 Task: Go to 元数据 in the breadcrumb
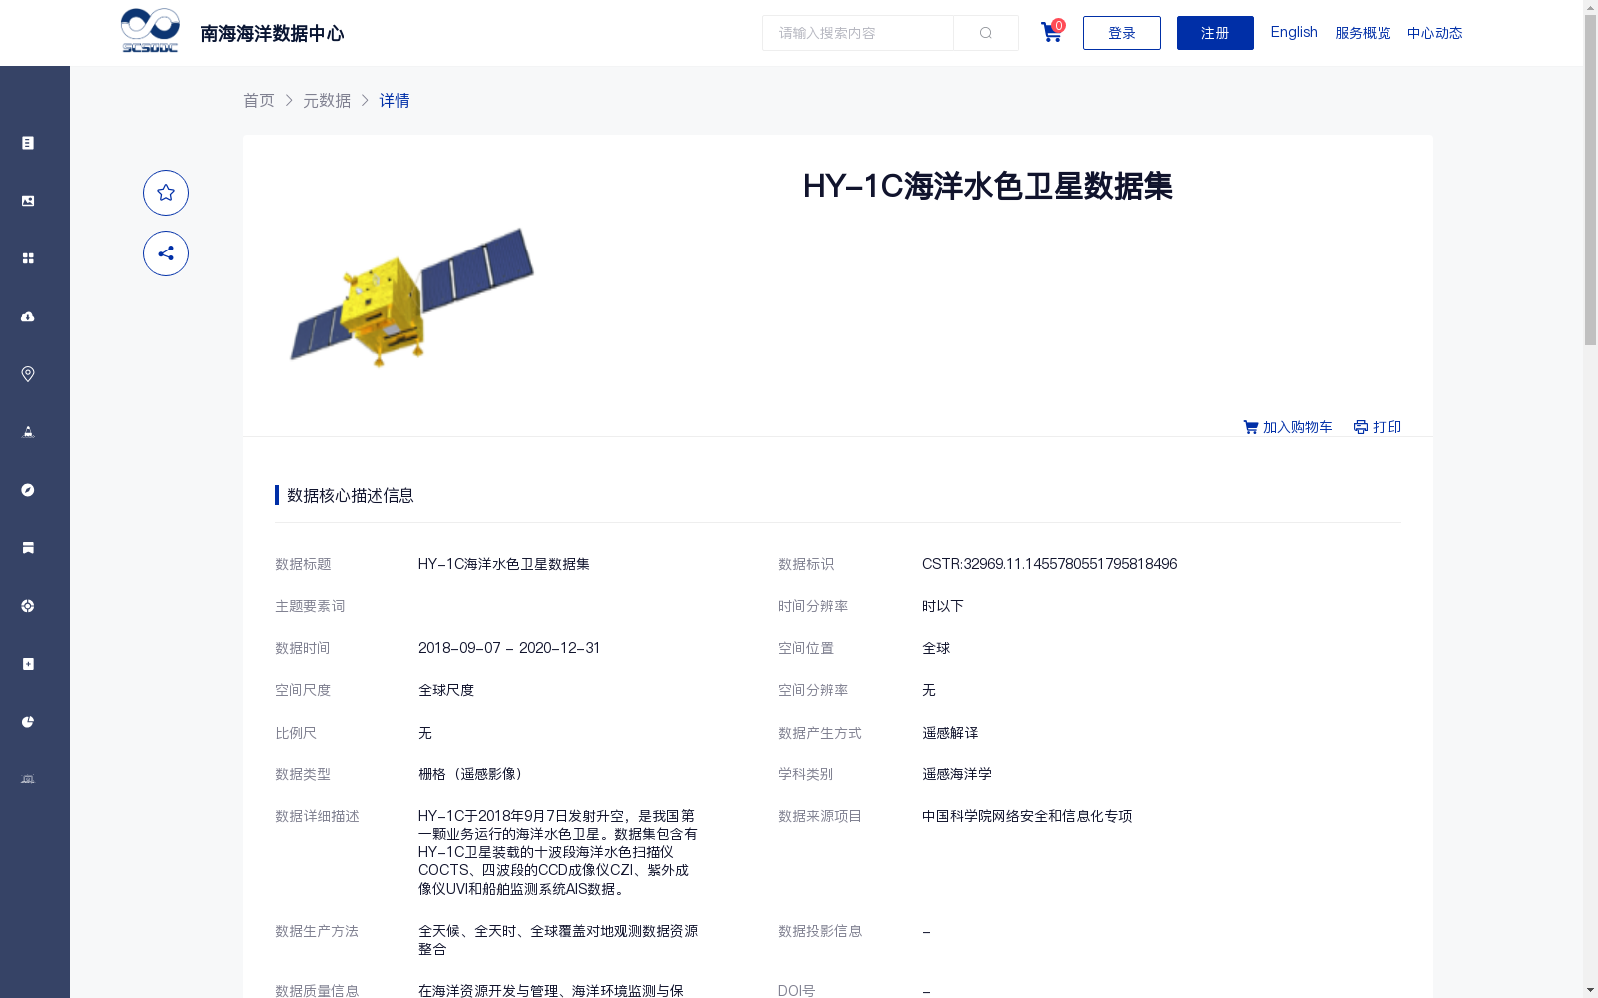(x=327, y=100)
